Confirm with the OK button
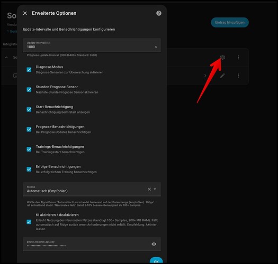This screenshot has width=278, height=264. [x=156, y=260]
